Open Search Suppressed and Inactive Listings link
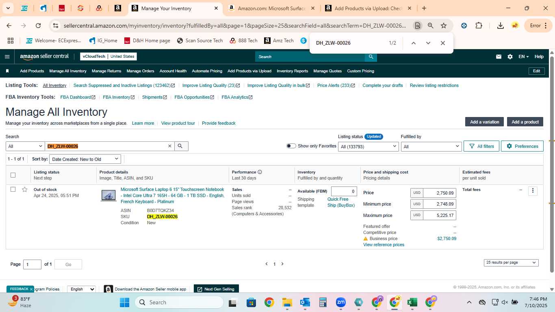Image resolution: width=555 pixels, height=312 pixels. pyautogui.click(x=124, y=85)
